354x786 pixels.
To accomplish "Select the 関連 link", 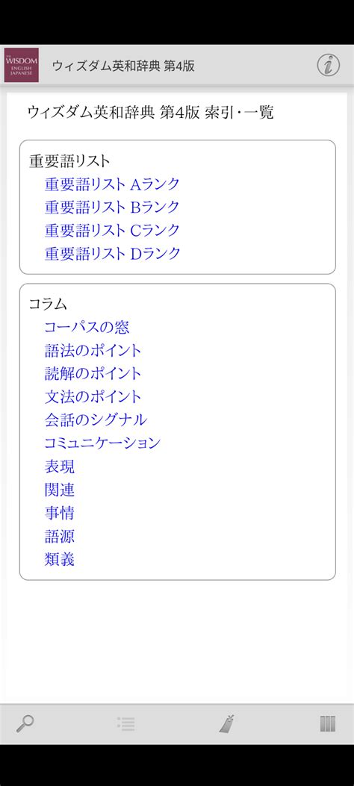I will [60, 489].
